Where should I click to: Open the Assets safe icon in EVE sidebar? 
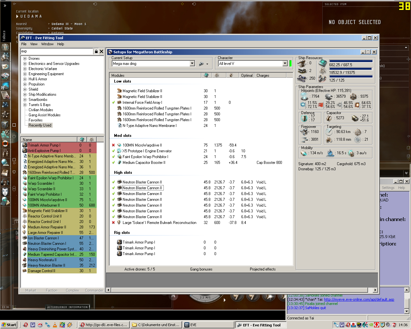tap(5, 124)
